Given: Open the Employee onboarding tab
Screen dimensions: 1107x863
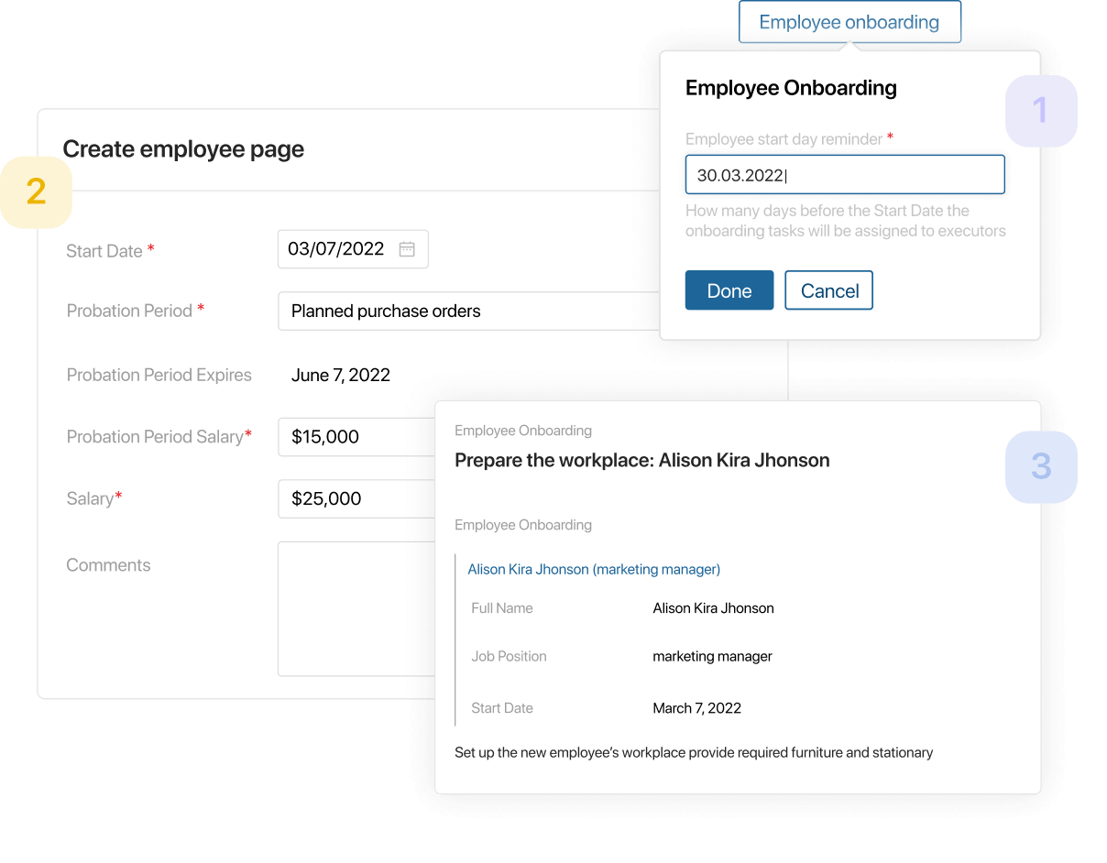Looking at the screenshot, I should click(849, 22).
